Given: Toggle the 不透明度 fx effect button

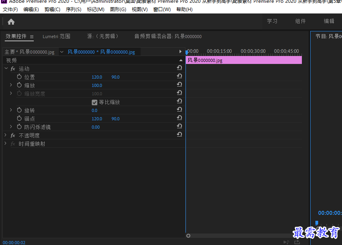Looking at the screenshot, I should (x=13, y=135).
